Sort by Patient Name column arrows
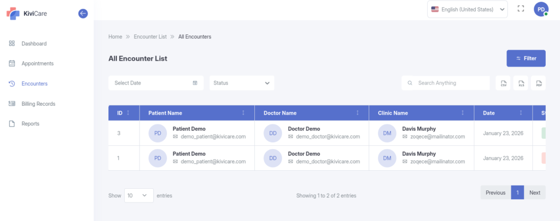The height and width of the screenshot is (221, 560). 243,113
